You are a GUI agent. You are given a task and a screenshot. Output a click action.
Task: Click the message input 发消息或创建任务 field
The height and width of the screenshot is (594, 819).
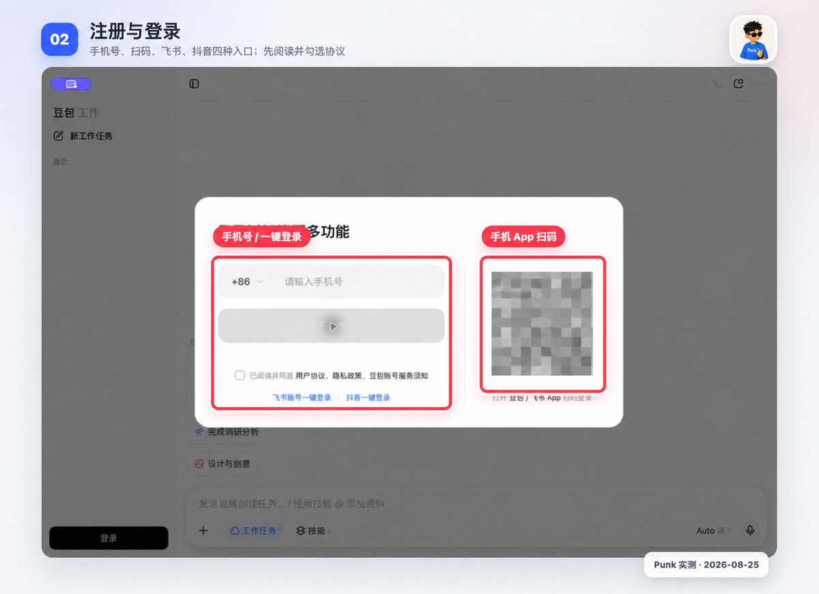476,504
